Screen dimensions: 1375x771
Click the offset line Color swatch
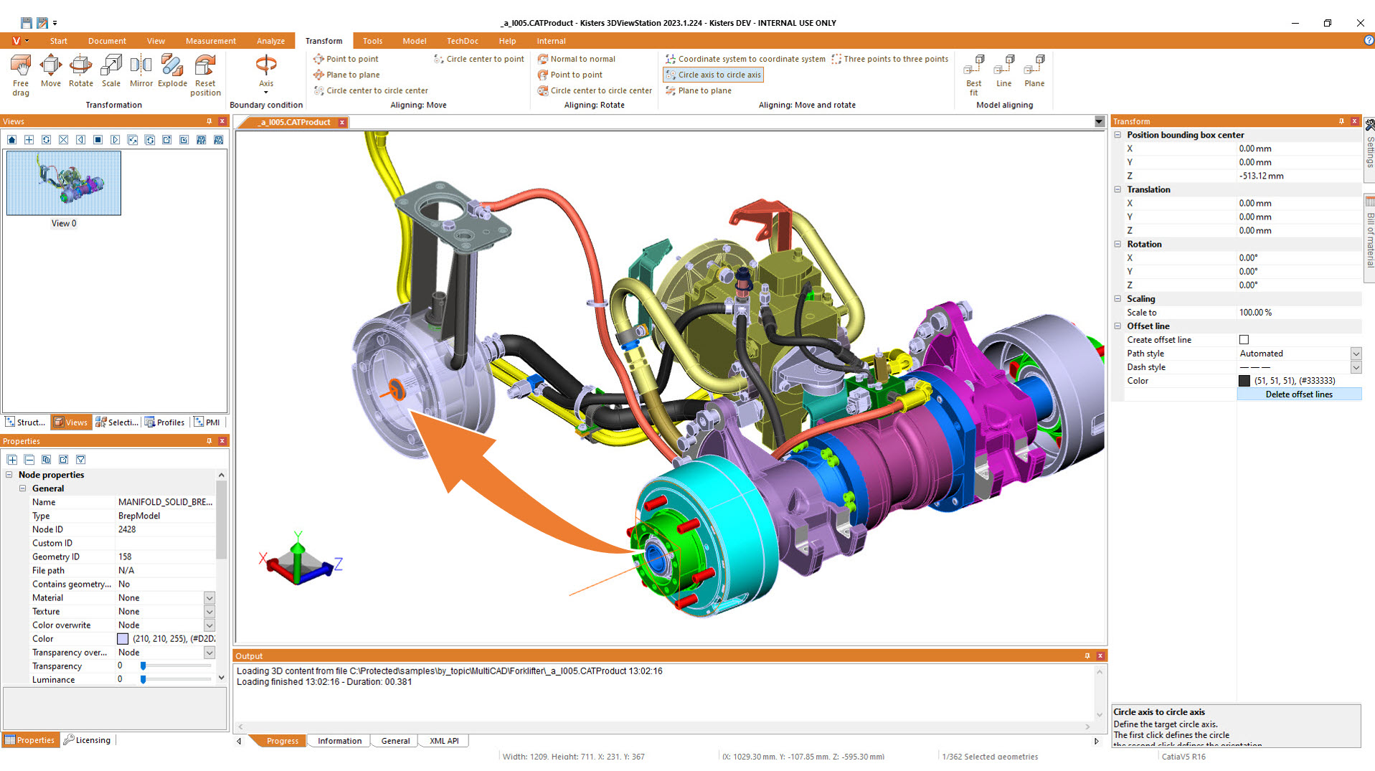pos(1244,381)
